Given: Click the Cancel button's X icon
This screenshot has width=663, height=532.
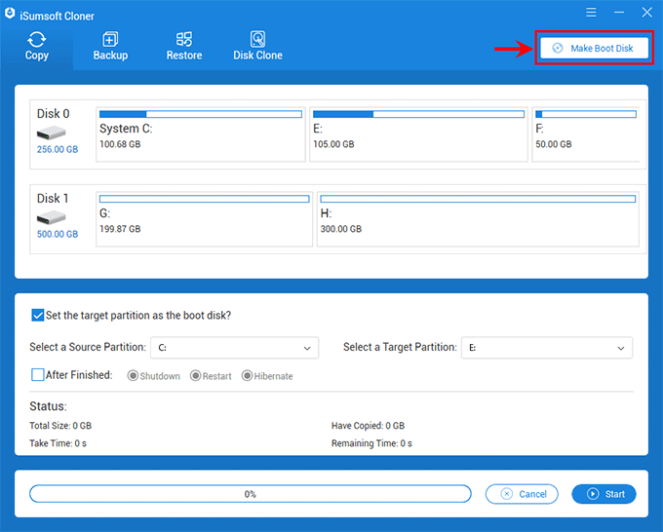Looking at the screenshot, I should [x=507, y=494].
